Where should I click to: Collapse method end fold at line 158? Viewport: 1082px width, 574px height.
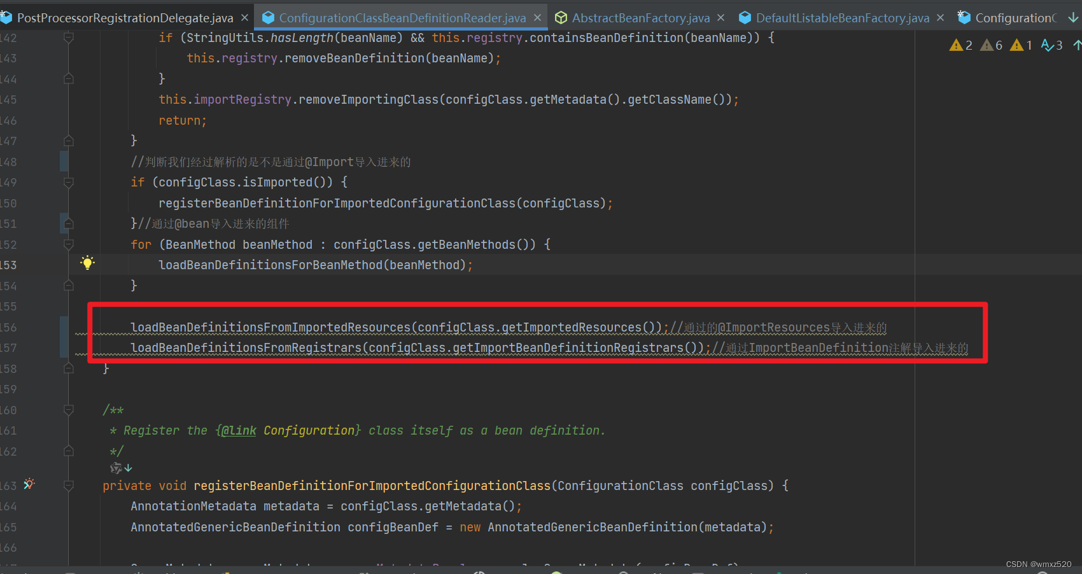pyautogui.click(x=69, y=368)
